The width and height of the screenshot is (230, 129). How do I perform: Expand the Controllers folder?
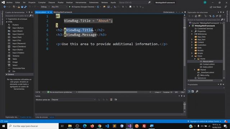point(192,45)
